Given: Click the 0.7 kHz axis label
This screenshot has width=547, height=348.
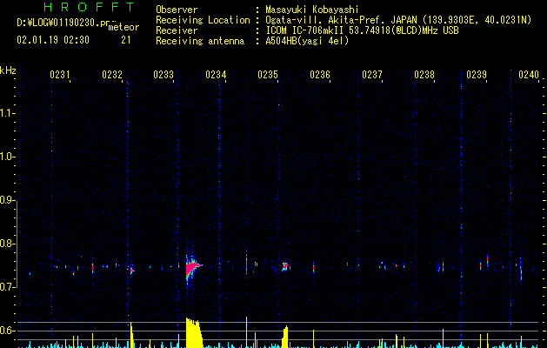Looking at the screenshot, I should pos(8,287).
